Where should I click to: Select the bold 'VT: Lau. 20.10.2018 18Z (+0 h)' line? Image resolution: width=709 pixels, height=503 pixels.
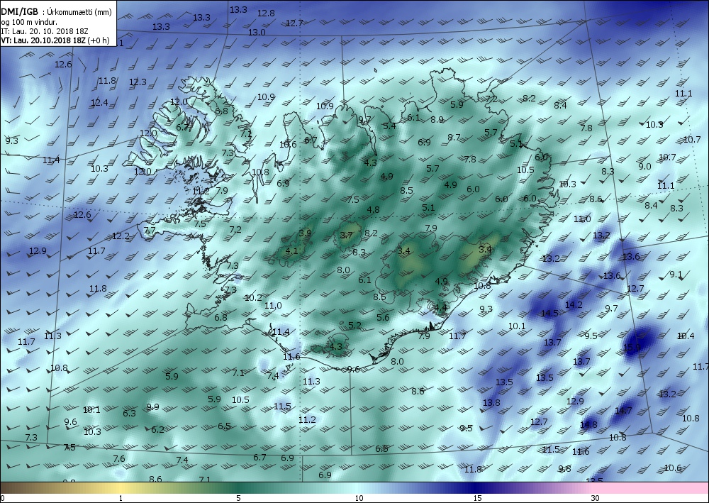pos(55,40)
